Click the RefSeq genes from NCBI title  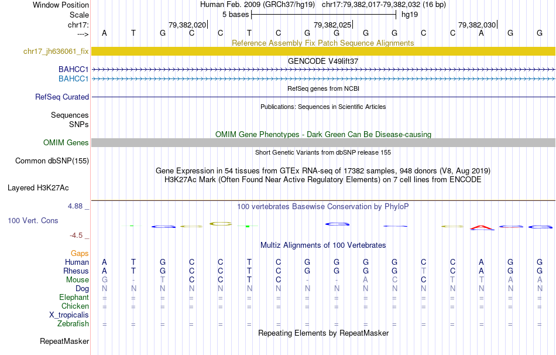tap(324, 88)
